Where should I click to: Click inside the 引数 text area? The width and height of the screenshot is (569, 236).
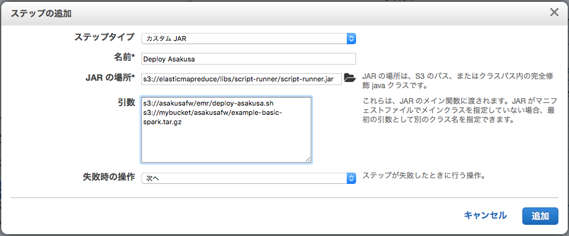coord(227,130)
